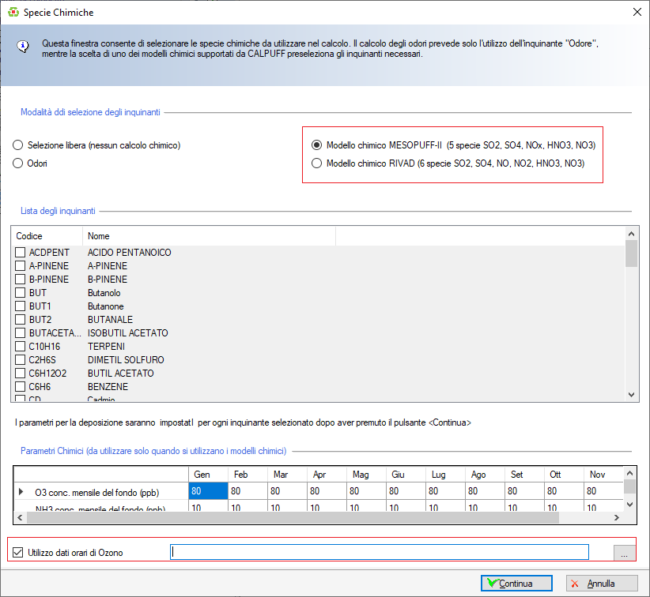Tick the ACDPENT pollutant checkbox
This screenshot has height=597, width=650.
20,253
